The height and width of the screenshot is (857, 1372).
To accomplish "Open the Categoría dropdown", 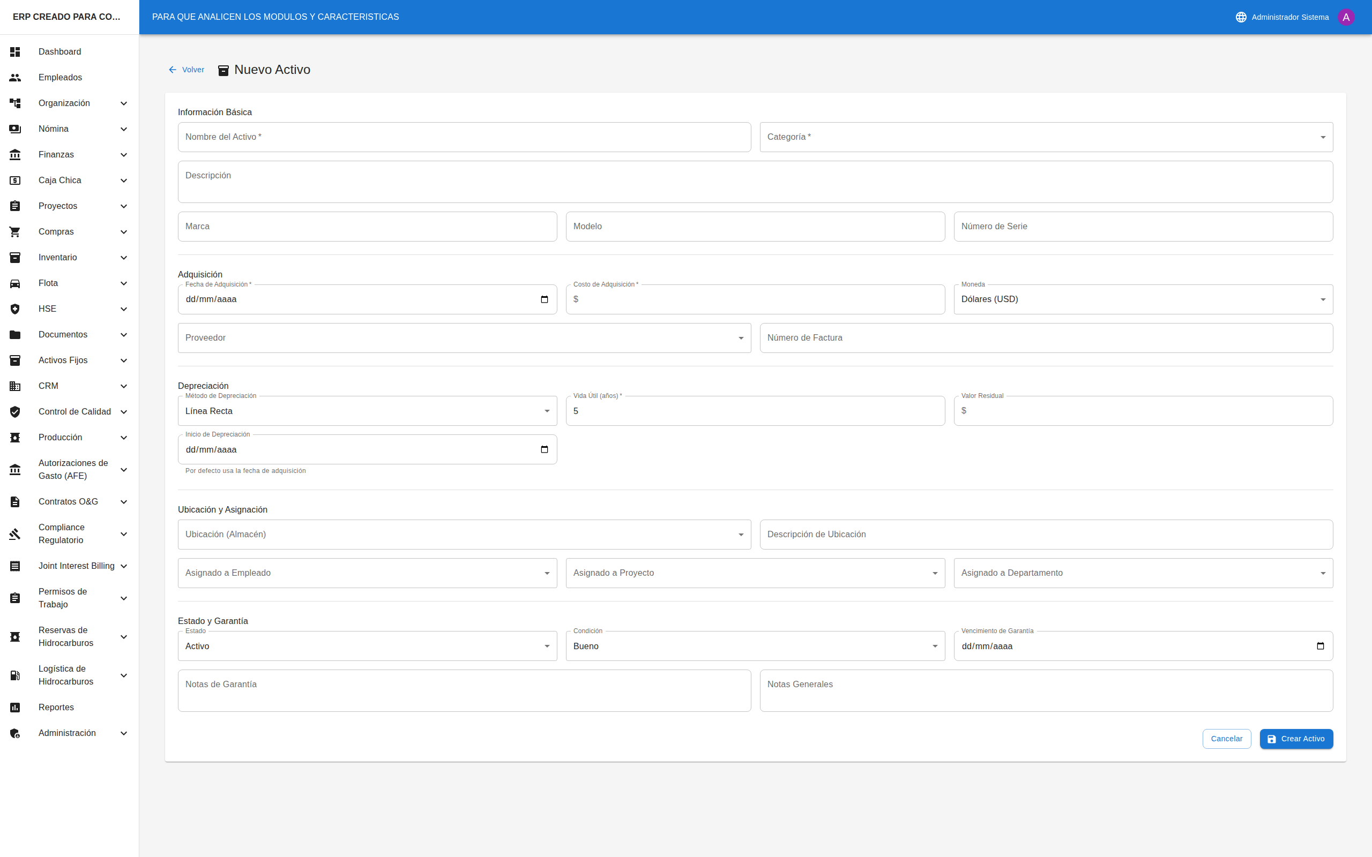I will (x=1046, y=137).
